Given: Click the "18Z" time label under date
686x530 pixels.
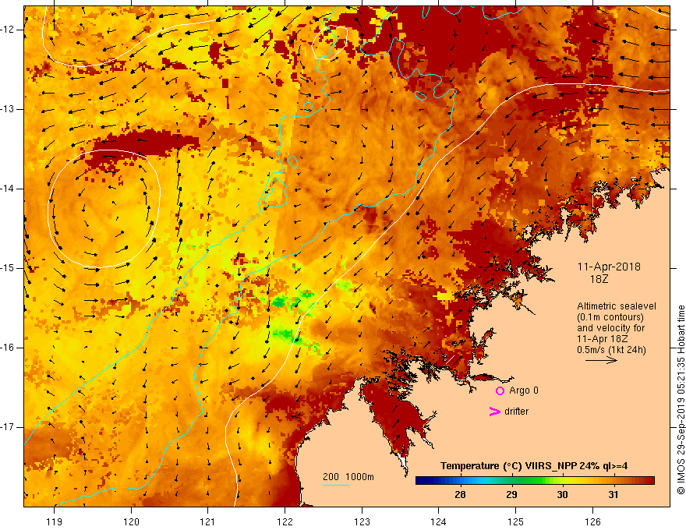Looking at the screenshot, I should (x=599, y=279).
